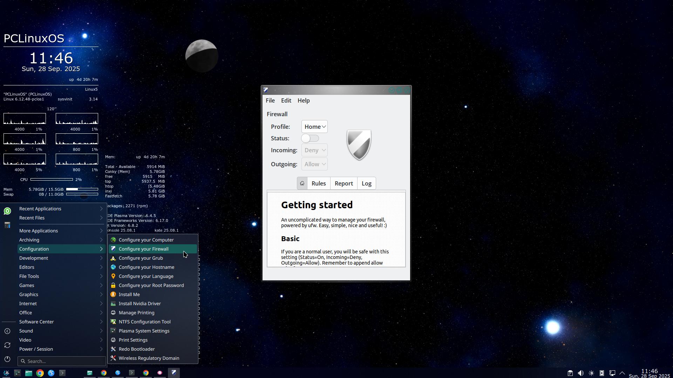Open the Report tab

click(344, 183)
